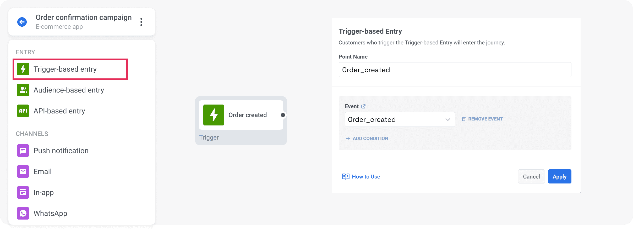Click ADD CONDITION below the event
This screenshot has width=633, height=230.
tap(367, 139)
